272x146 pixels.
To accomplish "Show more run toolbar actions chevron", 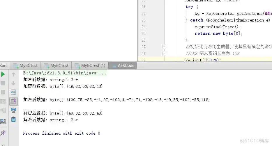I will tap(3, 145).
